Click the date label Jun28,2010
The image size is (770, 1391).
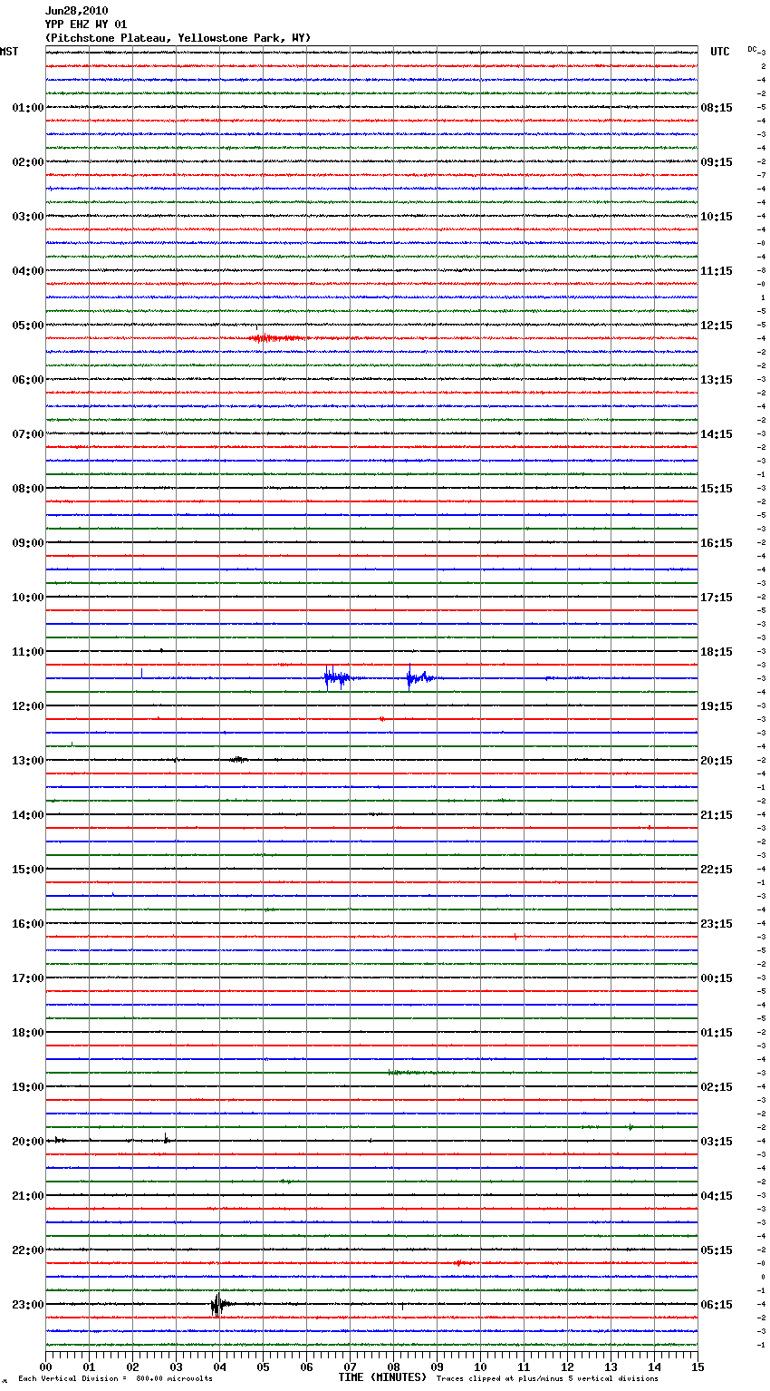[76, 11]
